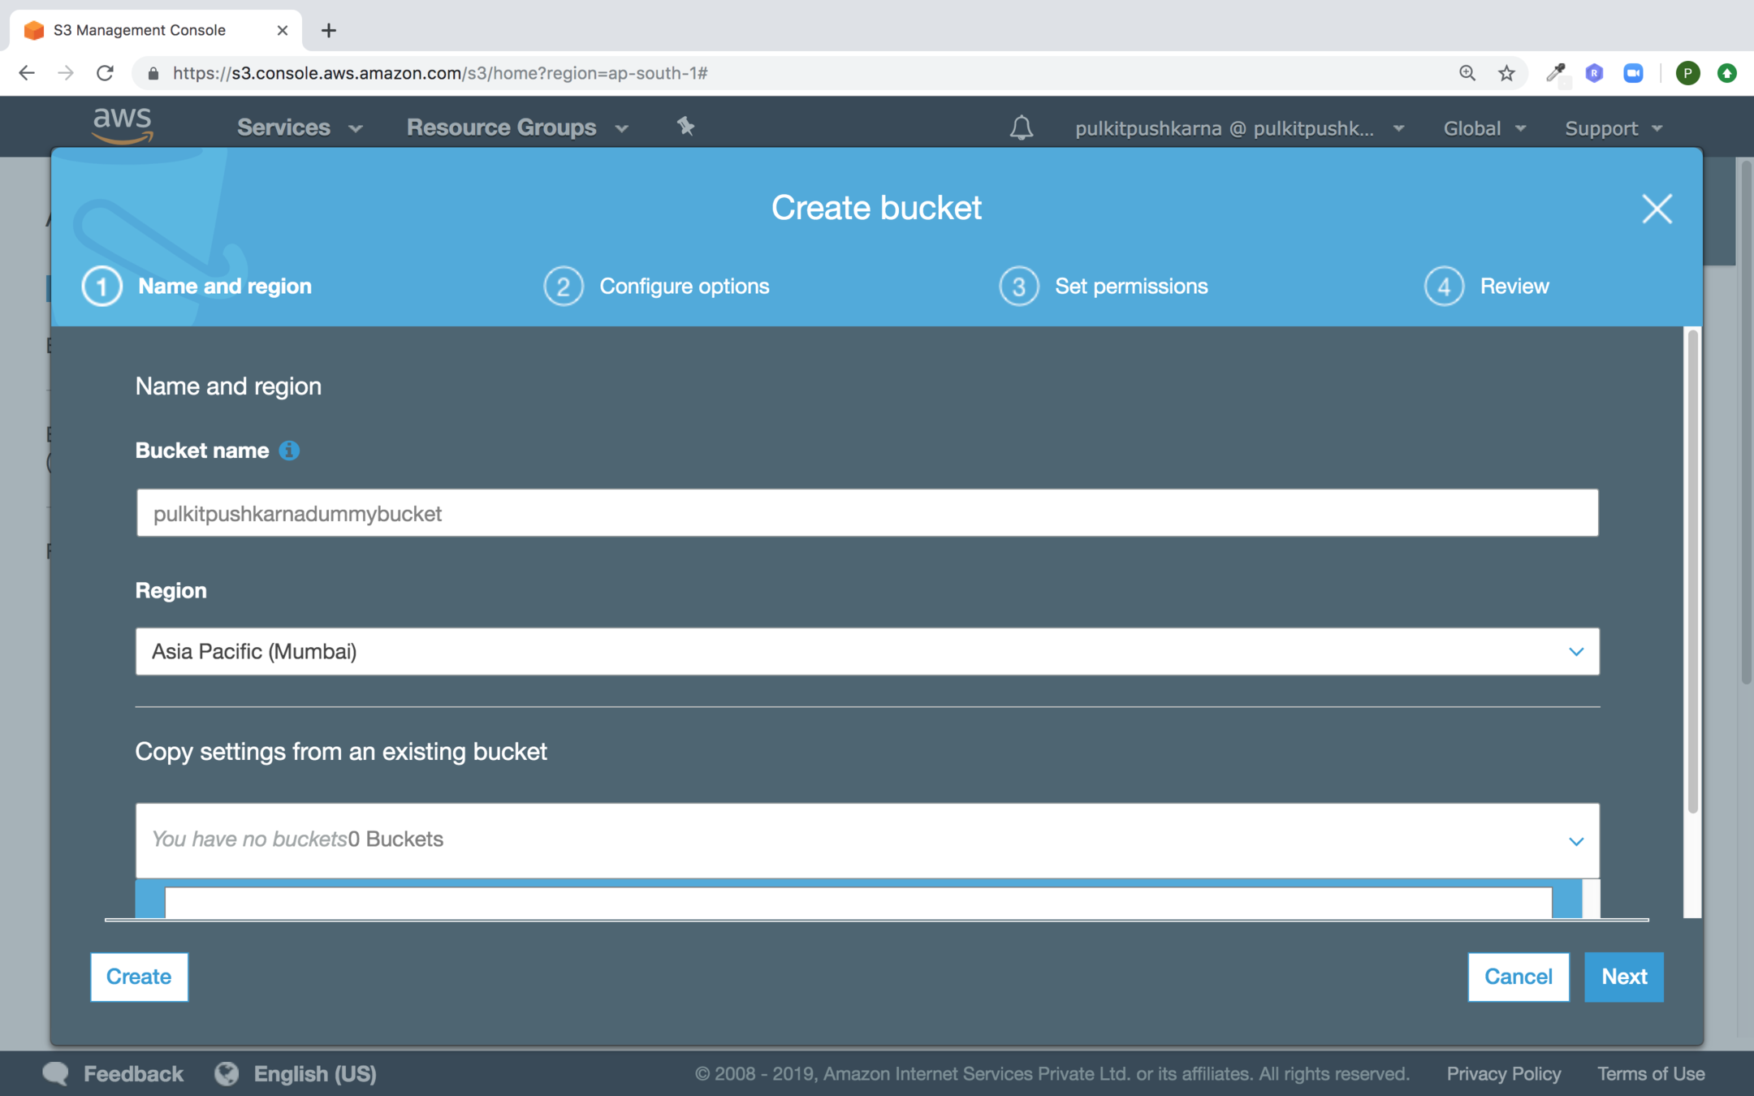Click the AWS logo
The width and height of the screenshot is (1754, 1096).
pos(123,125)
